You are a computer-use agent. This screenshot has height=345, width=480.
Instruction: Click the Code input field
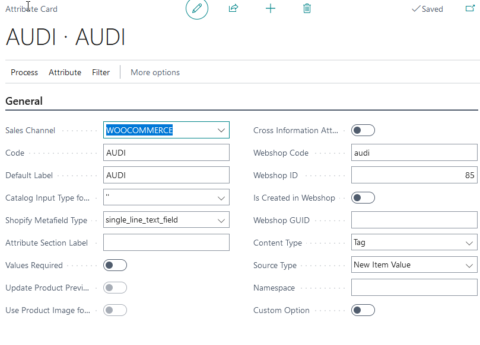click(166, 153)
